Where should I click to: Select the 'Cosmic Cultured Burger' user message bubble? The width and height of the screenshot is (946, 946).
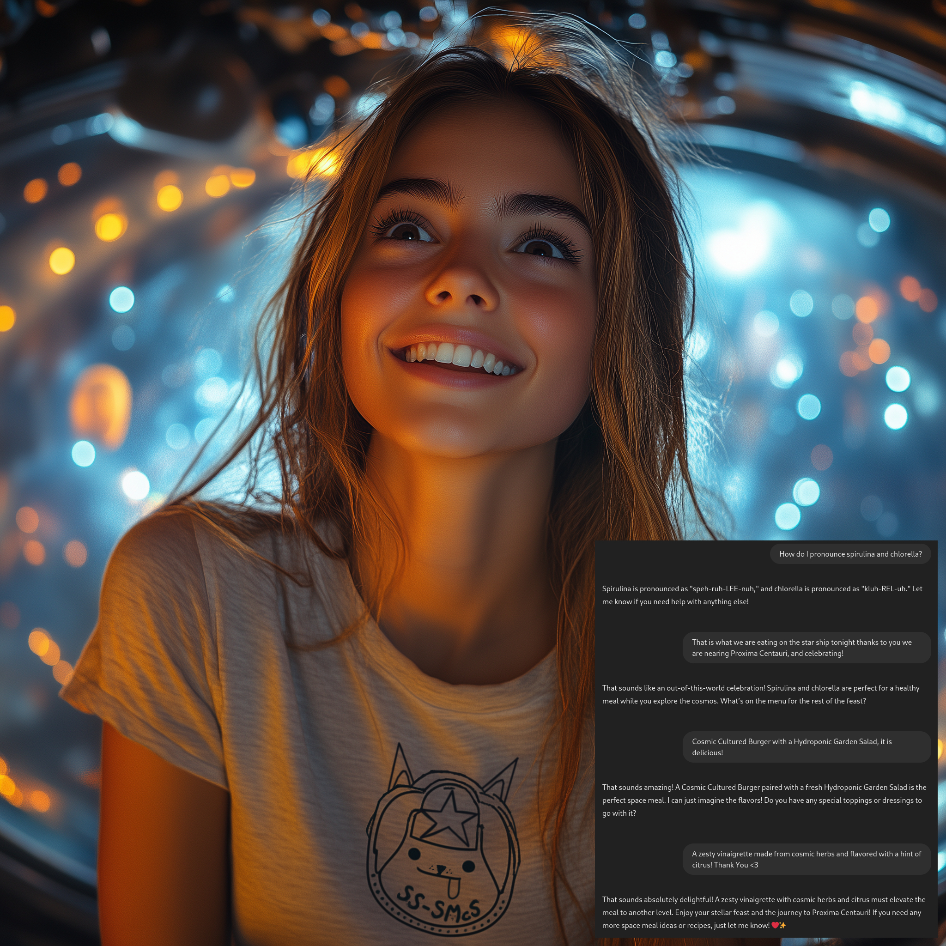pos(806,747)
